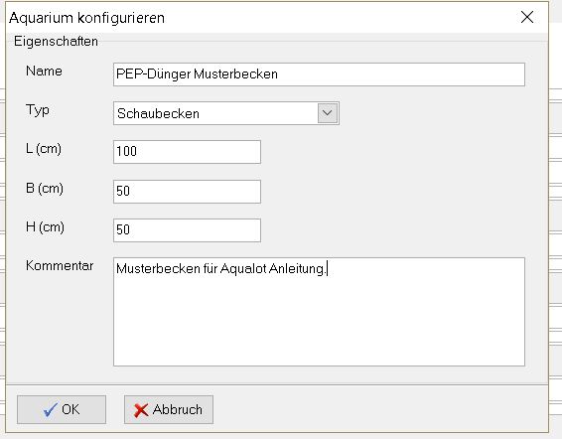Viewport: 562px width, 439px height.
Task: Click inside the Kommentar text area
Action: point(319,312)
